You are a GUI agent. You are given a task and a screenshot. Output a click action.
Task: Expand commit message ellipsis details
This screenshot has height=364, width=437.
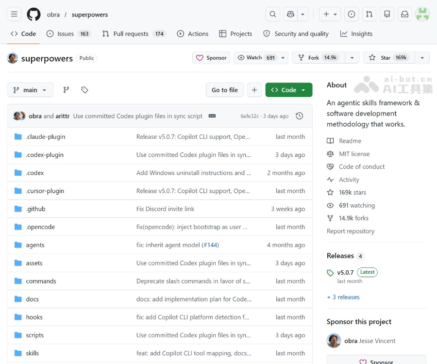[x=212, y=116]
